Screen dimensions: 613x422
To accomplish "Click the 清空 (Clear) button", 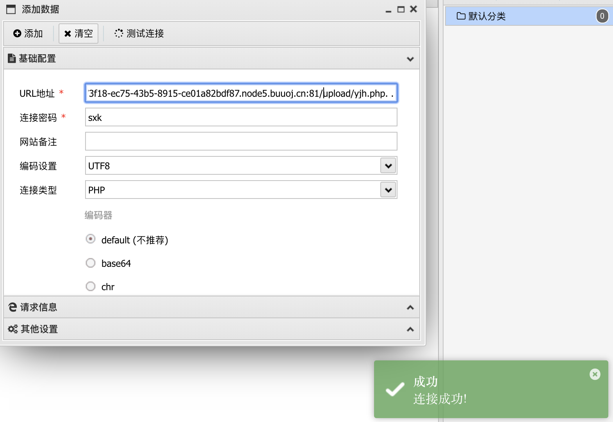I will [78, 34].
